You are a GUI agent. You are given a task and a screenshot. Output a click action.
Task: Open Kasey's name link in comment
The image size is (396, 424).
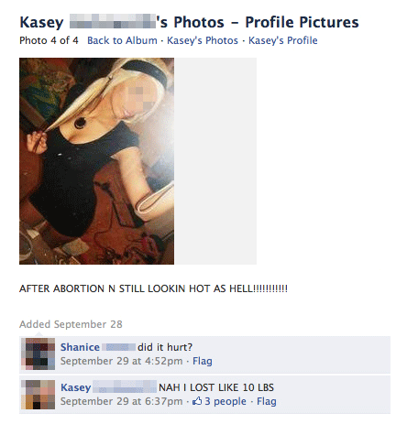click(x=76, y=387)
